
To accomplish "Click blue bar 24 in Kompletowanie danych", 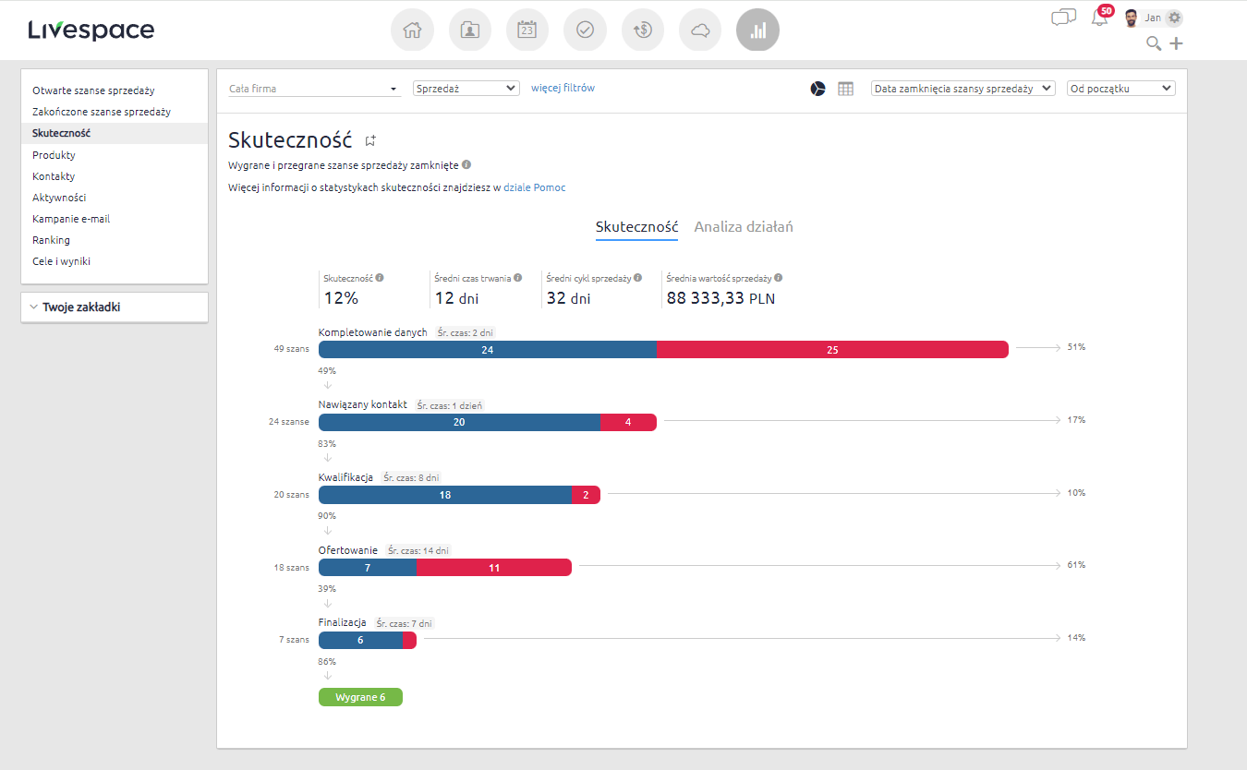I will pos(488,350).
